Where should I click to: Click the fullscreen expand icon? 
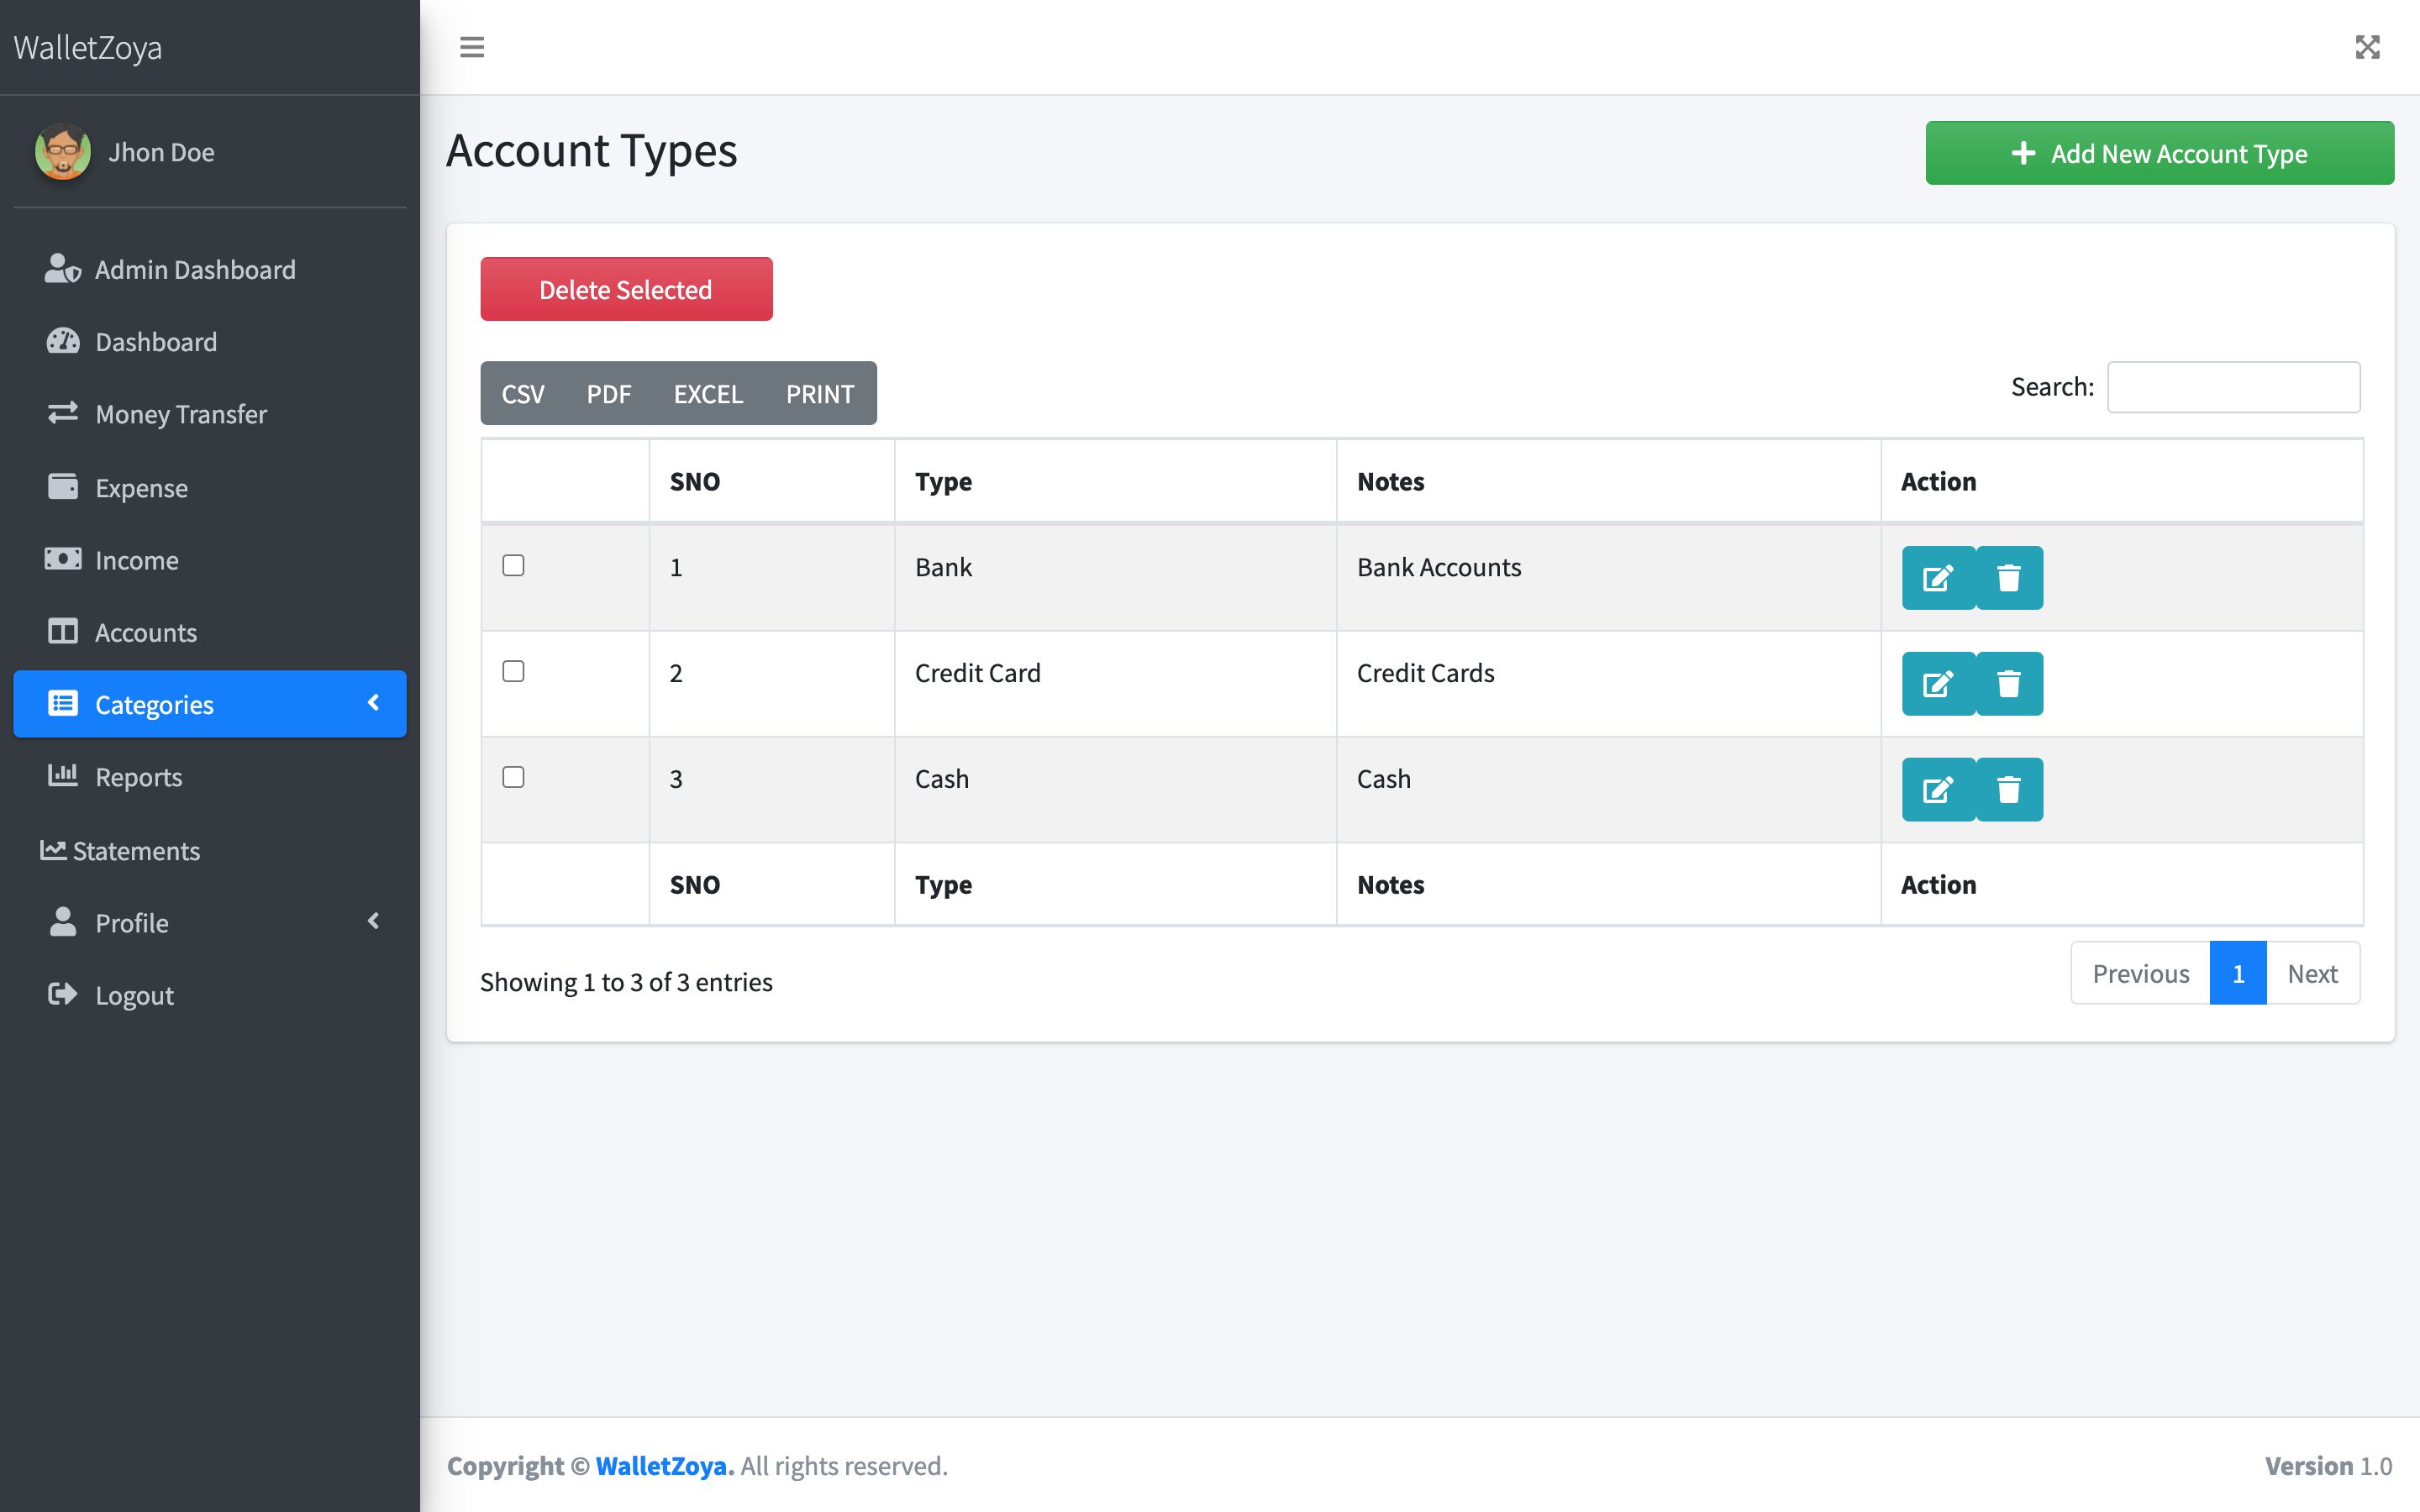[2367, 47]
